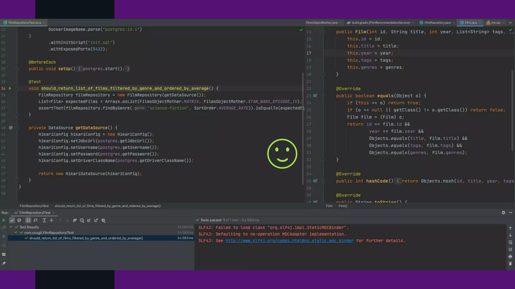Image resolution: width=515 pixels, height=289 pixels.
Task: Rerun the test with green play button
Action: click(4, 220)
